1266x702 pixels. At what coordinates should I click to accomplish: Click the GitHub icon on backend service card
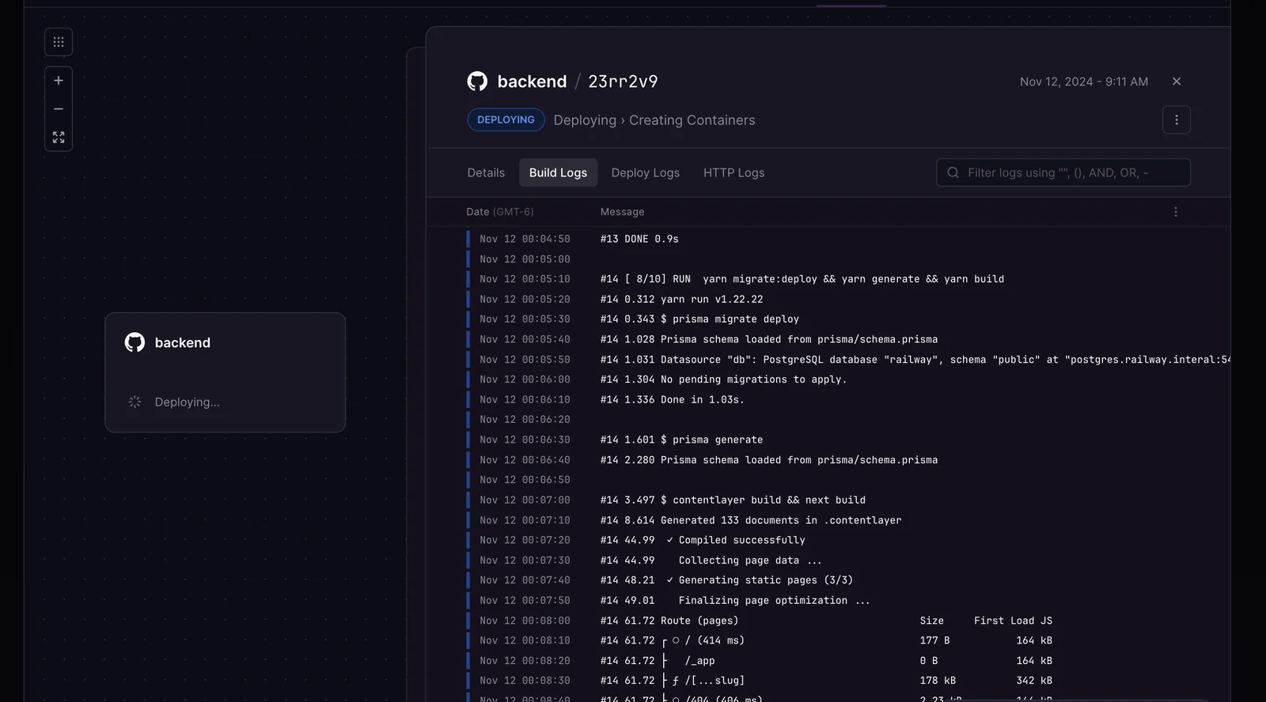pos(135,342)
